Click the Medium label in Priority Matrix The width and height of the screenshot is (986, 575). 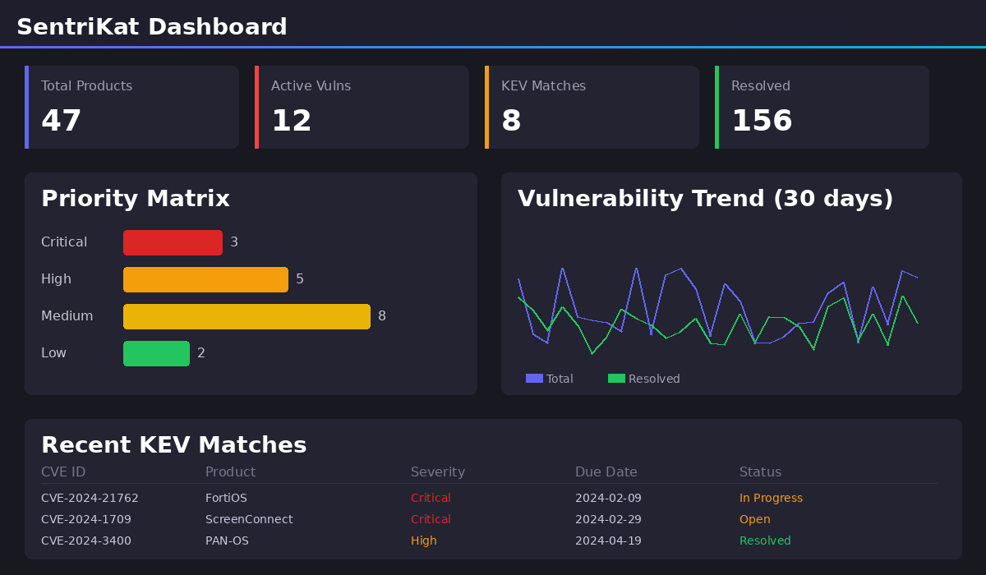click(x=67, y=316)
